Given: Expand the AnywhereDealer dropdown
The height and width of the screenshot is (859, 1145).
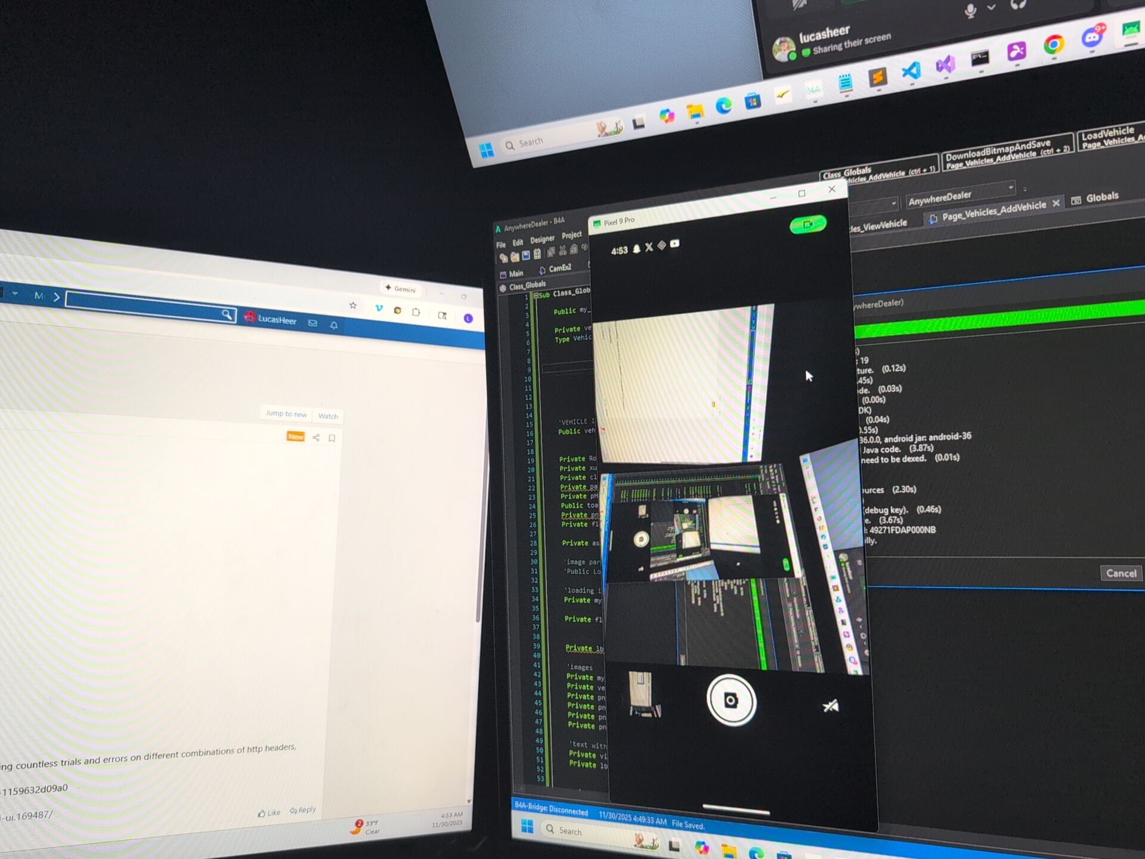Looking at the screenshot, I should point(1011,188).
